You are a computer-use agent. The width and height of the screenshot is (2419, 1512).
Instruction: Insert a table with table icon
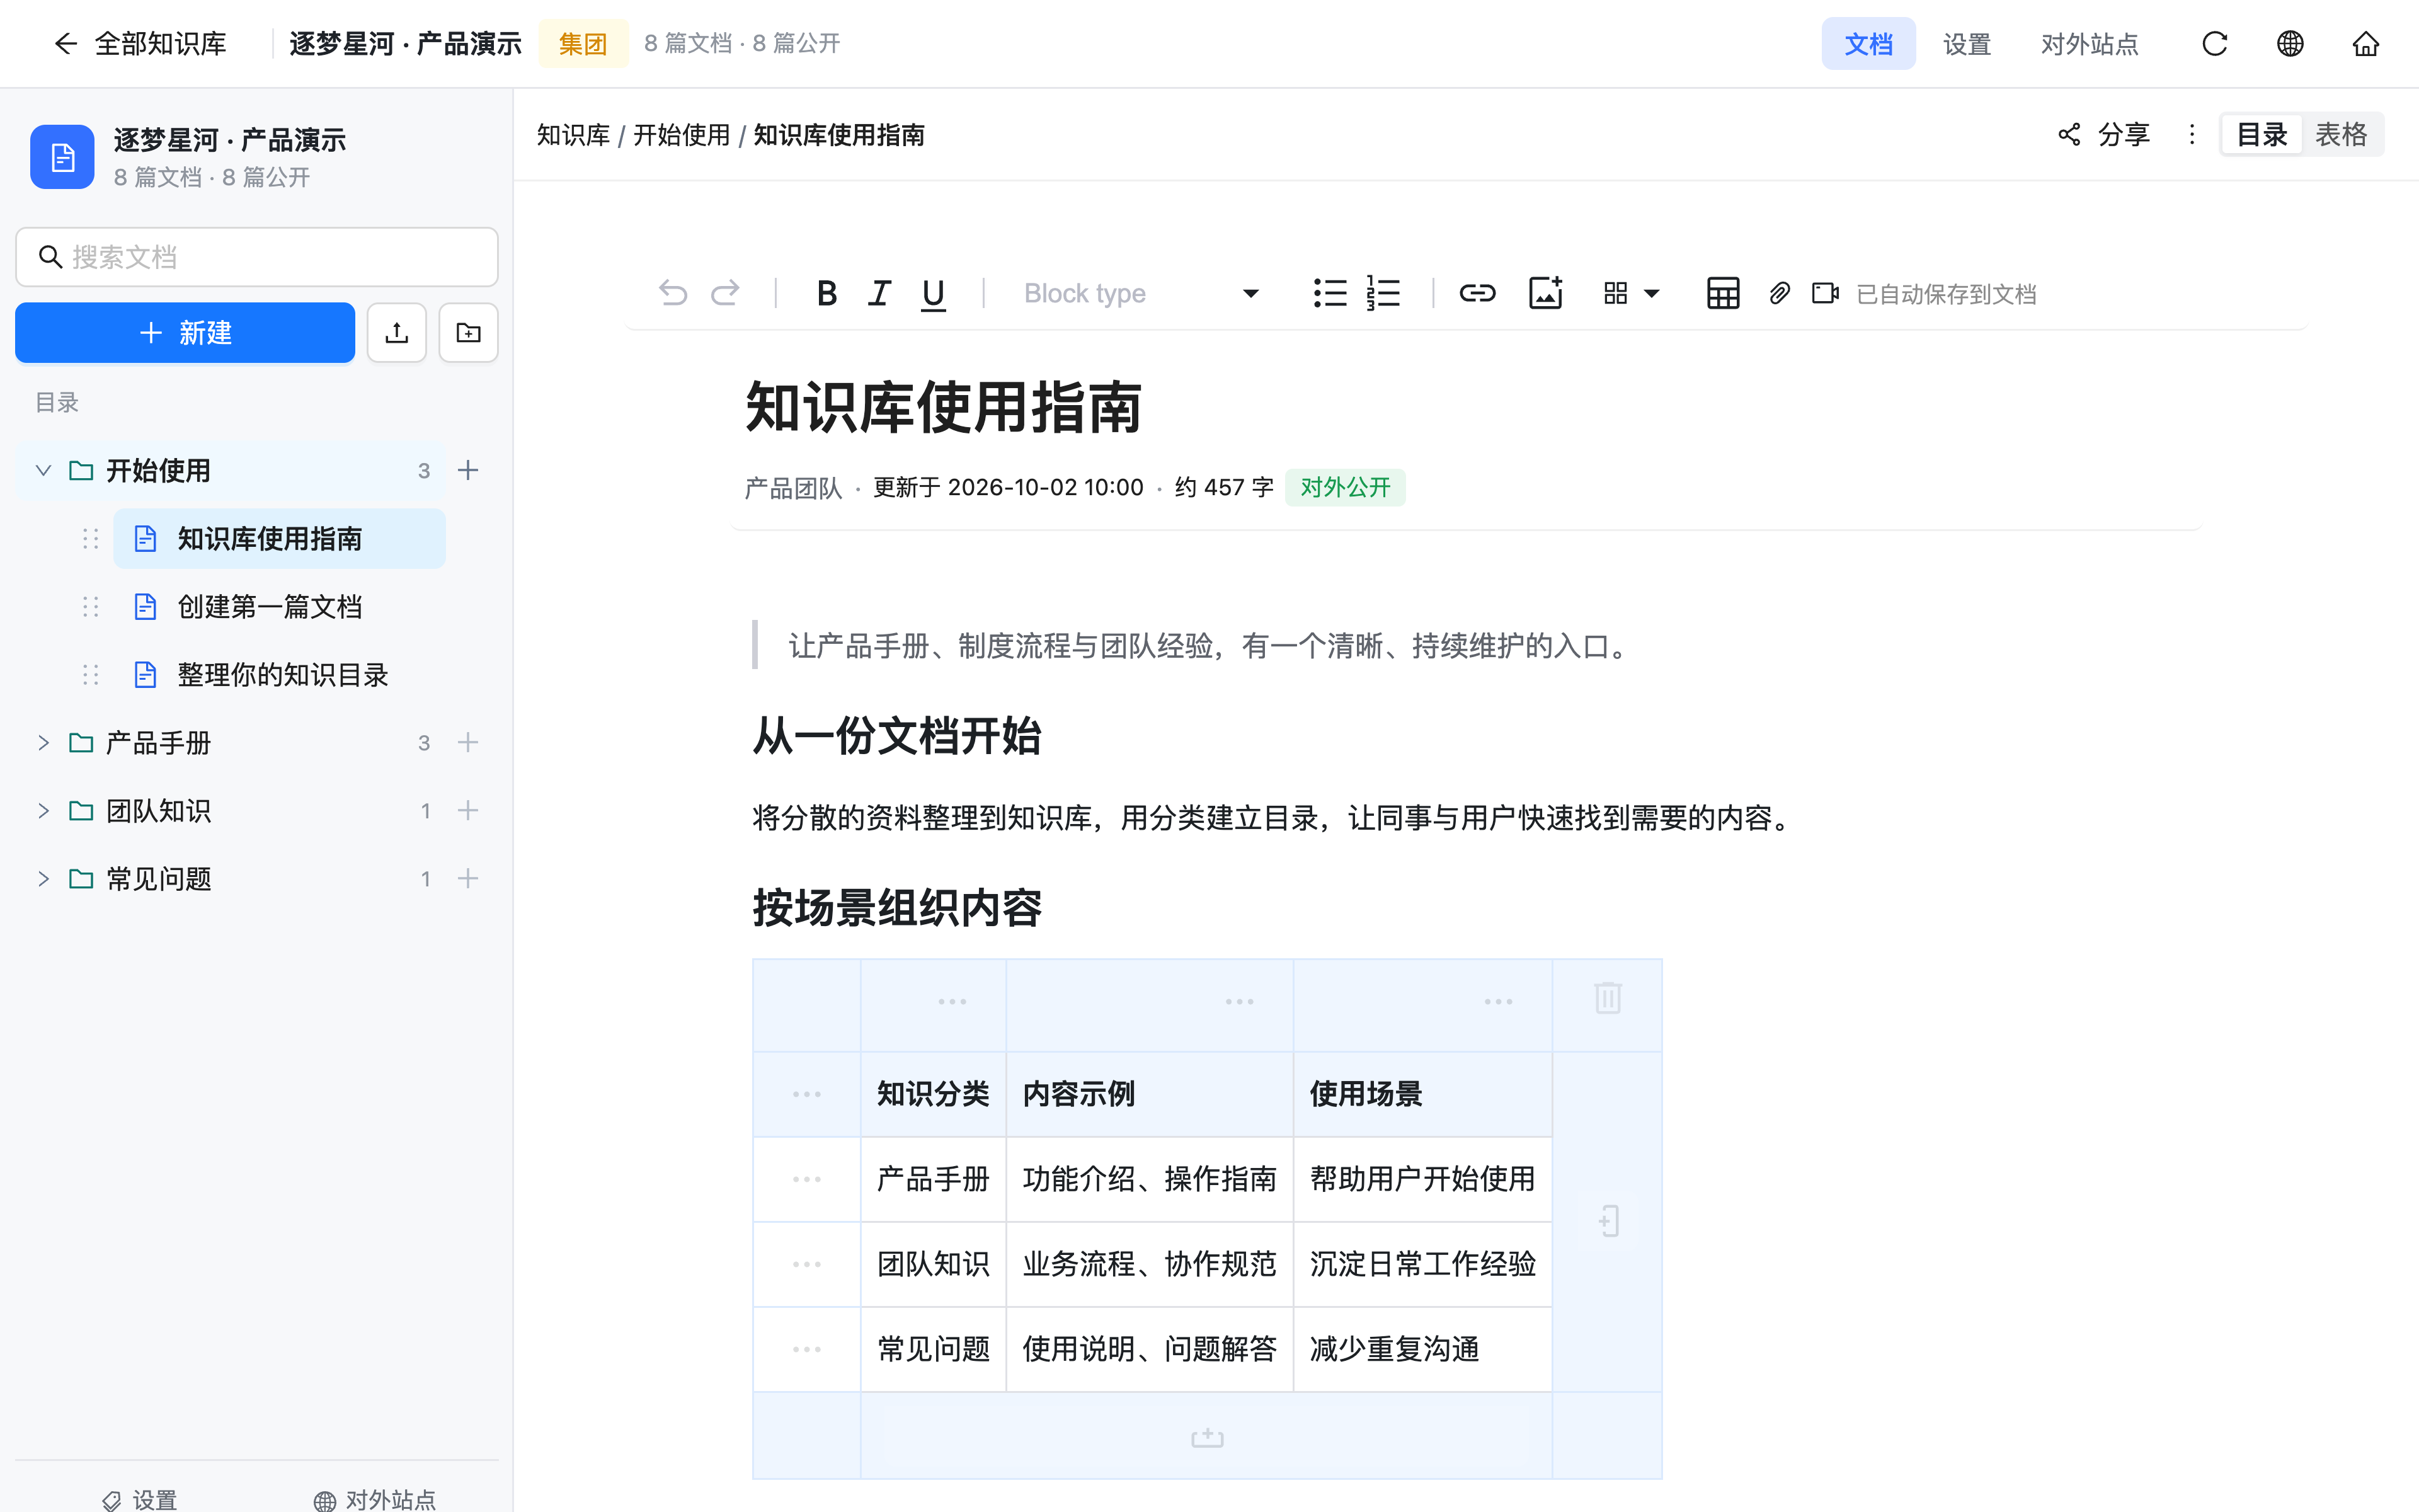point(1722,293)
